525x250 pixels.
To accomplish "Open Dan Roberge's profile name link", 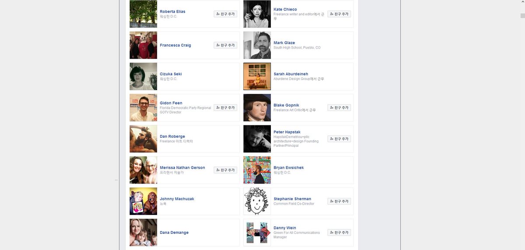I will pos(172,136).
